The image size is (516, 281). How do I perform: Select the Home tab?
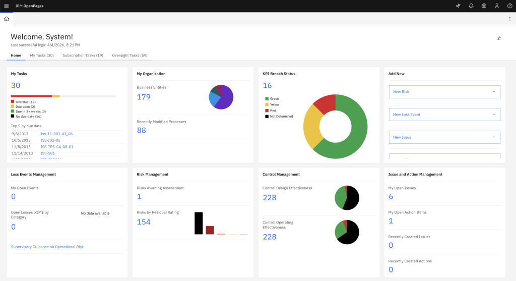(16, 55)
